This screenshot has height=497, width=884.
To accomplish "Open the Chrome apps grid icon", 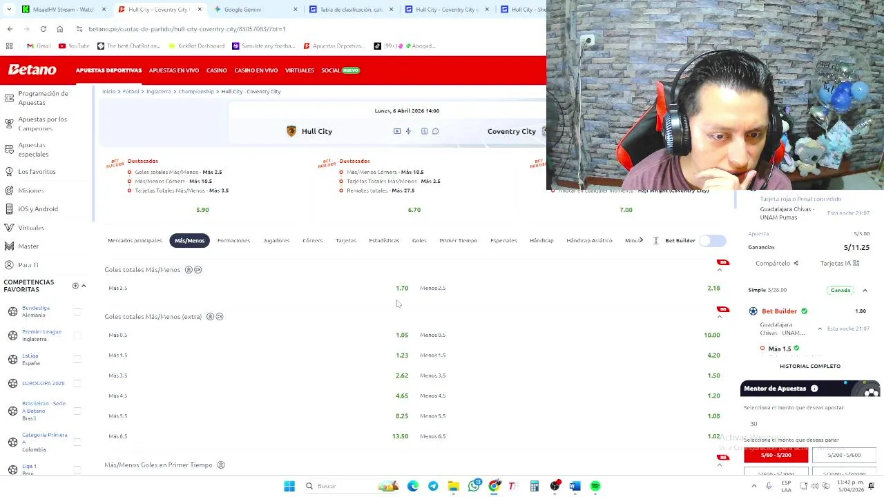I will (x=9, y=46).
